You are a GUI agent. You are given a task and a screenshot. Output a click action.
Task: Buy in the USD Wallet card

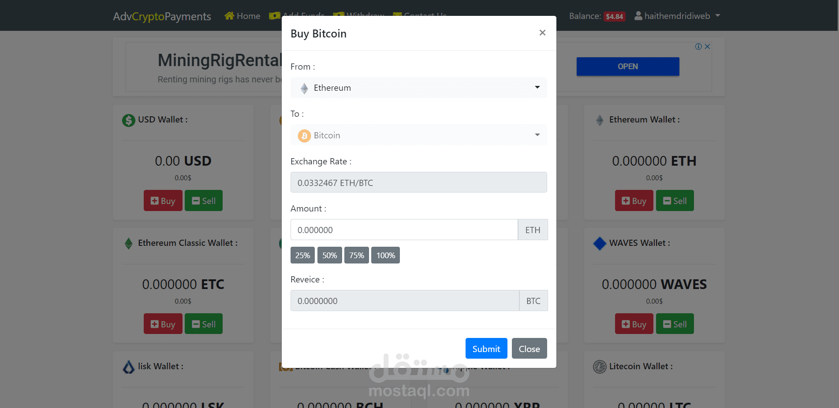click(x=163, y=200)
